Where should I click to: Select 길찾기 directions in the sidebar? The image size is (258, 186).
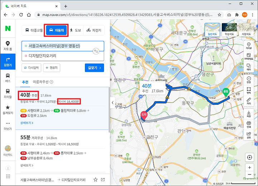(8, 62)
